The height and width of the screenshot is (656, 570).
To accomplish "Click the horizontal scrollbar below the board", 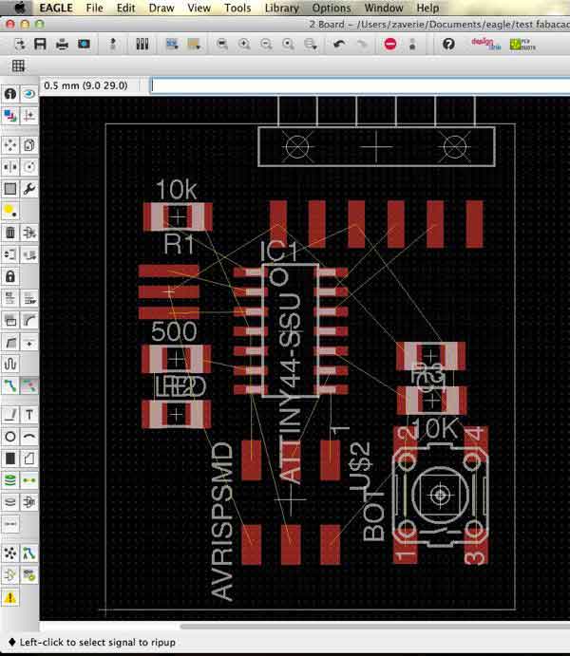I will click(x=375, y=626).
